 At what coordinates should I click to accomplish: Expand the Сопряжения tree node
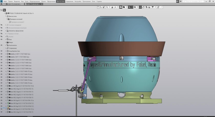click(6, 48)
